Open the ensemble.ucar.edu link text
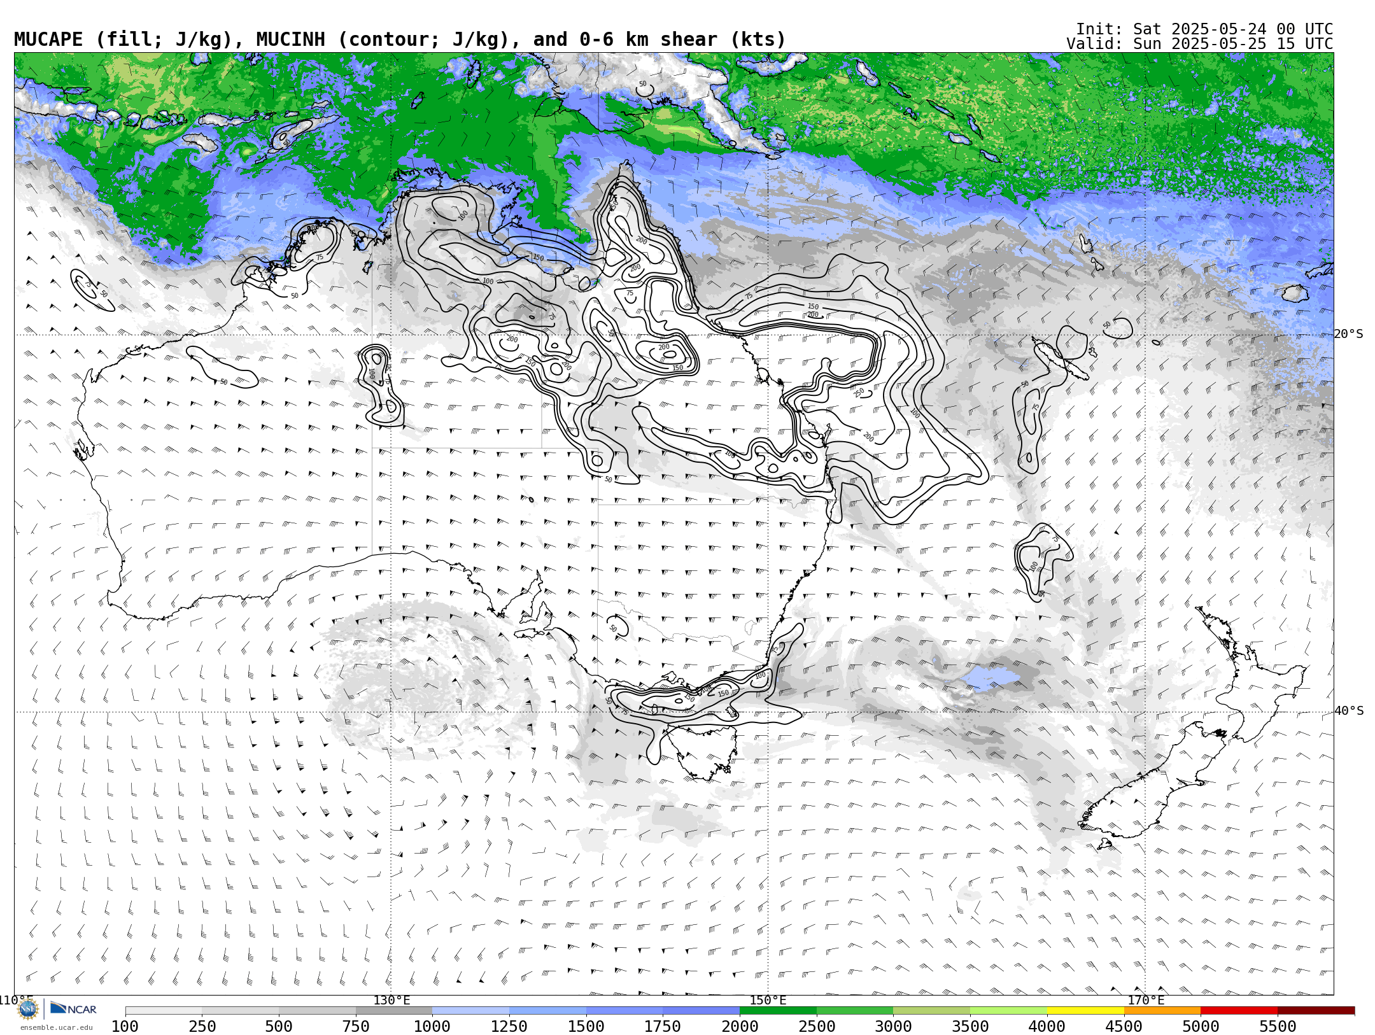 tap(56, 1027)
